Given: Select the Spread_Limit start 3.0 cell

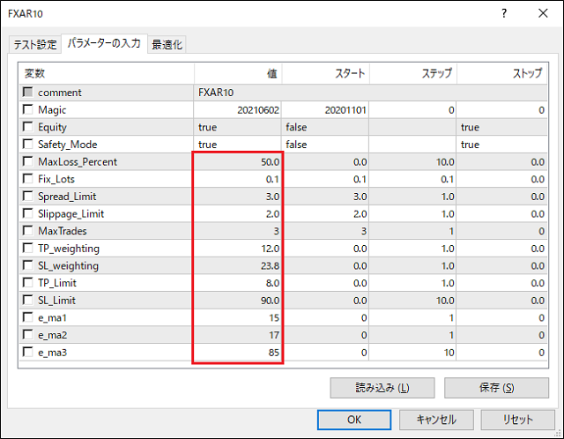Looking at the screenshot, I should point(325,196).
